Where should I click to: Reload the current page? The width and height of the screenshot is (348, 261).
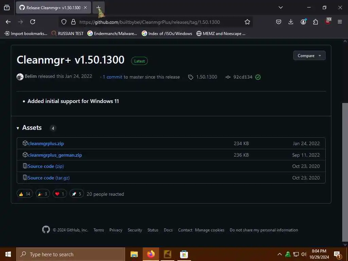(33, 22)
